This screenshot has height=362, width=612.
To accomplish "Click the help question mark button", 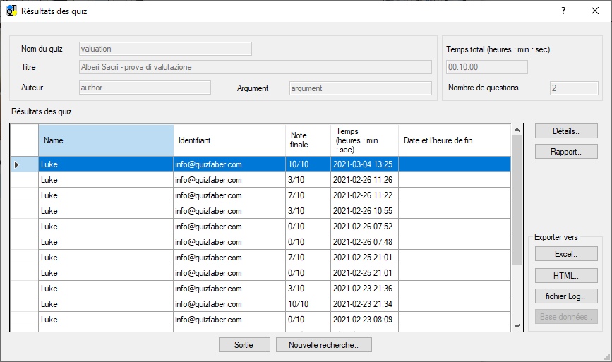I will [x=563, y=11].
